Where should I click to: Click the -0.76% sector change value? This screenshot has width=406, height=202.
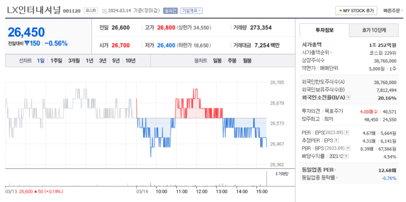click(x=389, y=178)
